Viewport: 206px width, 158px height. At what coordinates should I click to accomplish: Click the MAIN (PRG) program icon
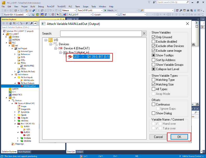(22, 66)
